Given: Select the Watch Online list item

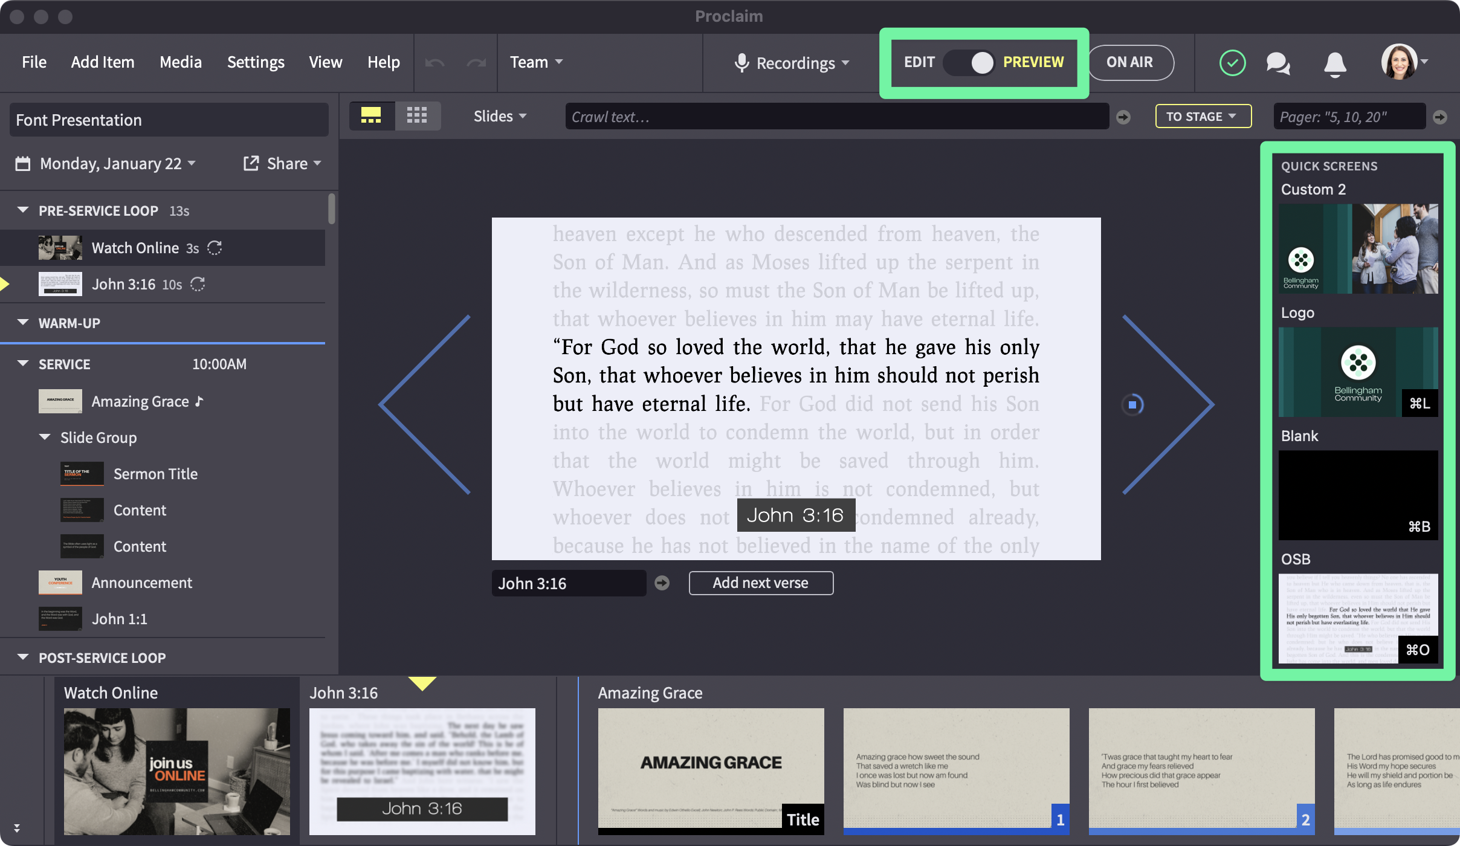Looking at the screenshot, I should (x=163, y=248).
